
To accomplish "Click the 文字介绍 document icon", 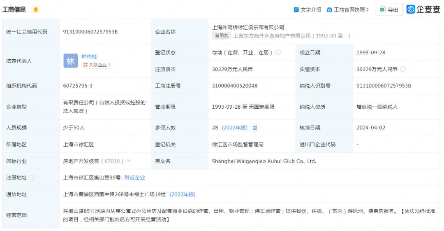I will click(x=296, y=9).
